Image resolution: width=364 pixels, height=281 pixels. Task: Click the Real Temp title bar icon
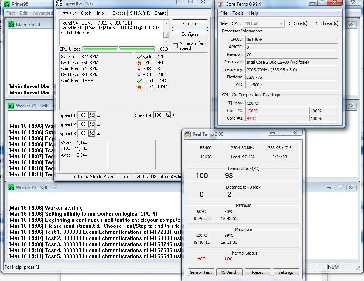187,134
